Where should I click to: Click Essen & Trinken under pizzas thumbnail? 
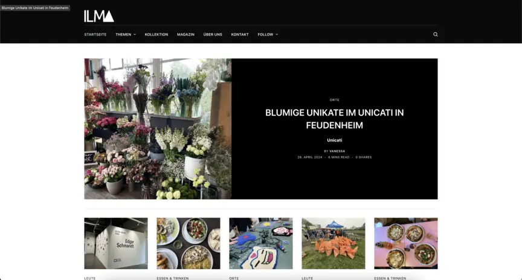point(390,278)
